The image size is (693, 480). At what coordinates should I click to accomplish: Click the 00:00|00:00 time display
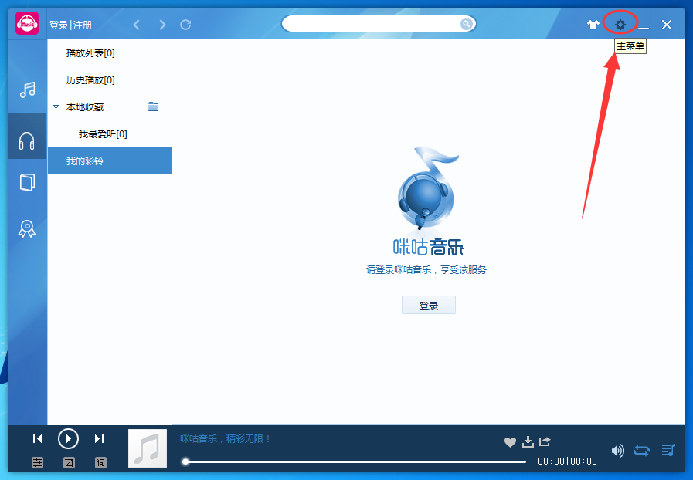[568, 461]
